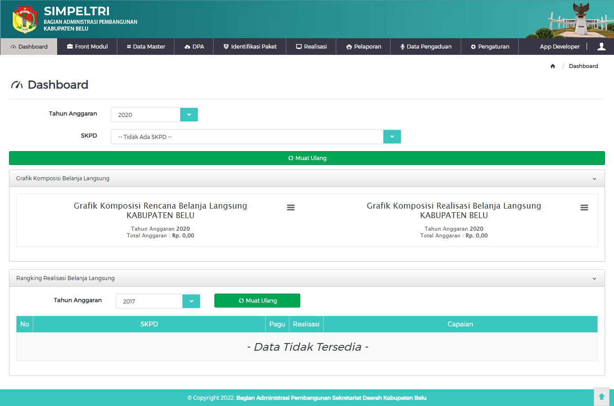
Task: Open right chart hamburger export menu
Action: (x=584, y=207)
